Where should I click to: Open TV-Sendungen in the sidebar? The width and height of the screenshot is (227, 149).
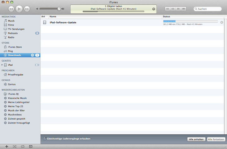(x=16, y=29)
